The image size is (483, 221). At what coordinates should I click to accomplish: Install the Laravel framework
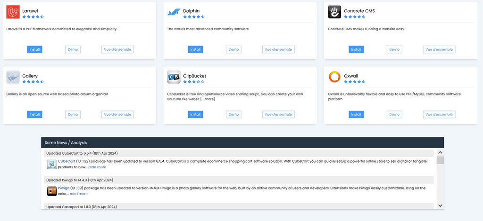pyautogui.click(x=34, y=49)
